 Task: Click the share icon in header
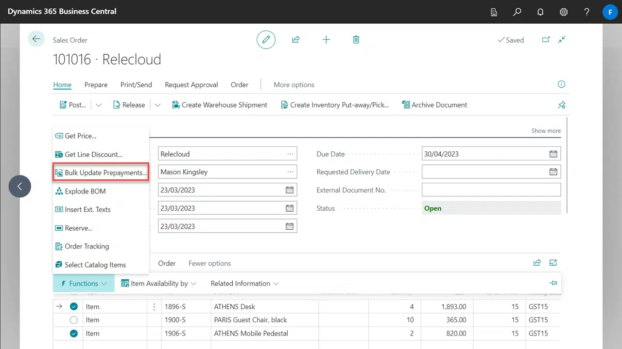[x=295, y=40]
